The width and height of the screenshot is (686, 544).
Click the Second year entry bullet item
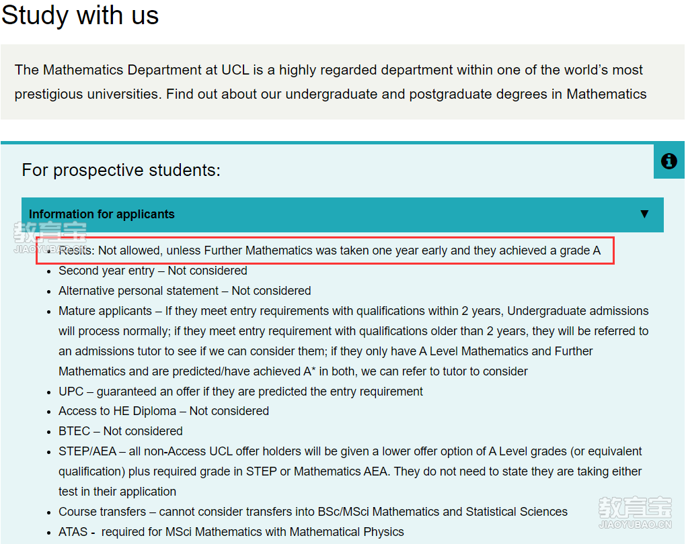click(153, 271)
